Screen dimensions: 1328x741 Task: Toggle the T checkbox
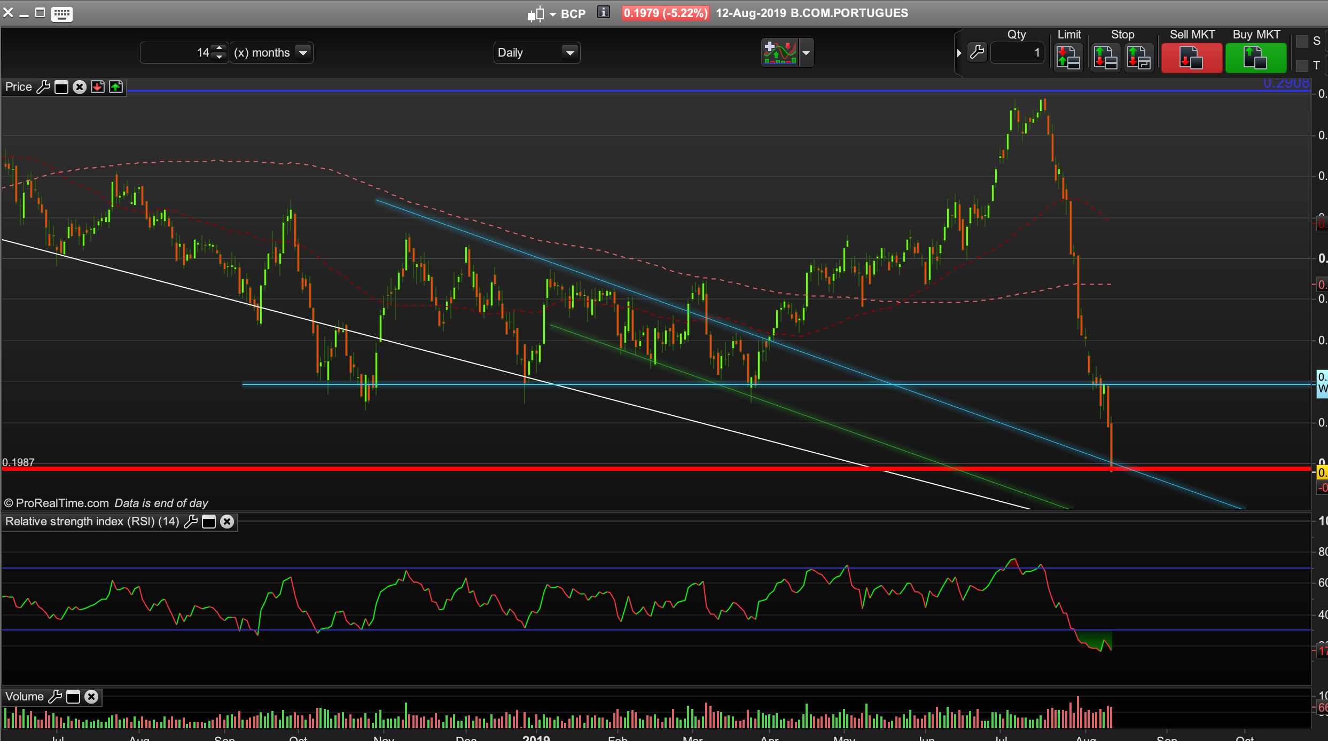1302,65
